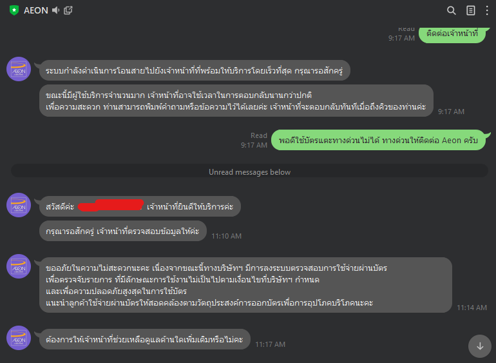
Task: Click the queue notice message from 9:17 AM
Action: (x=236, y=101)
